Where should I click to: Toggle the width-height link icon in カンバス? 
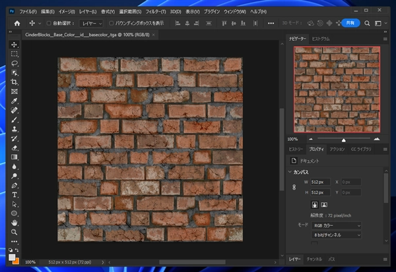(x=294, y=188)
